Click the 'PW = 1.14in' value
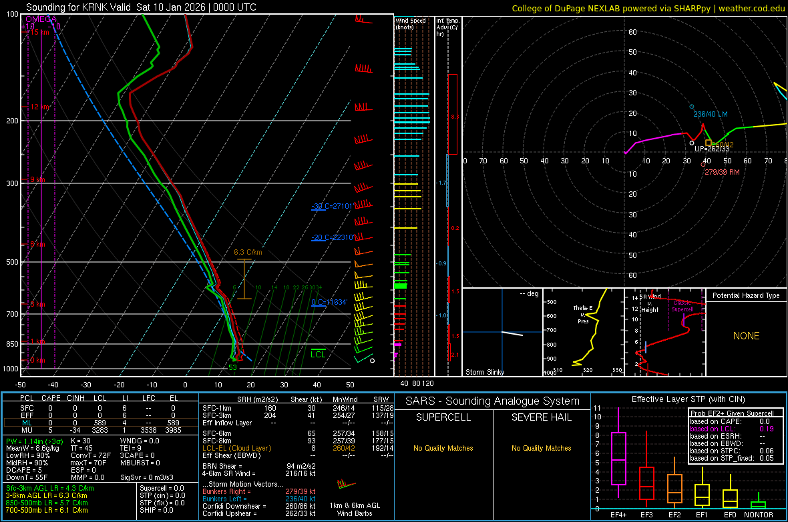The height and width of the screenshot is (522, 788). 35,441
